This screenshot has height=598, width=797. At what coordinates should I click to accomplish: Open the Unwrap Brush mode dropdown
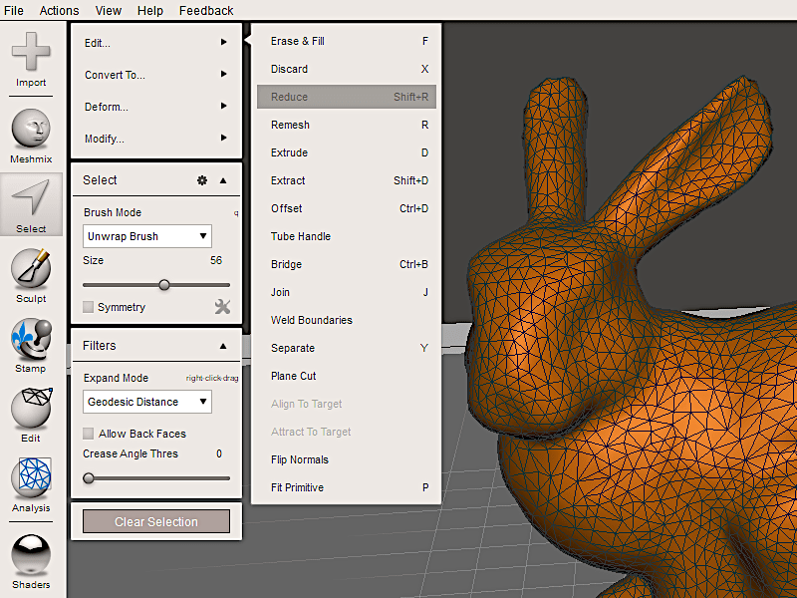(x=146, y=236)
